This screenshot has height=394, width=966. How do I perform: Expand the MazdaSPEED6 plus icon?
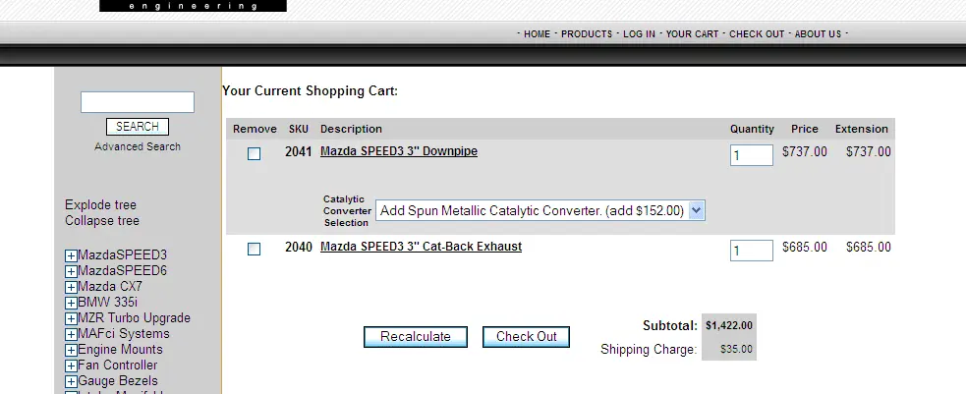coord(71,271)
